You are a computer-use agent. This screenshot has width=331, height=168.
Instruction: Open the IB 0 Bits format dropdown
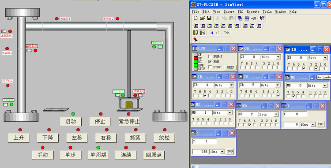point(325,58)
